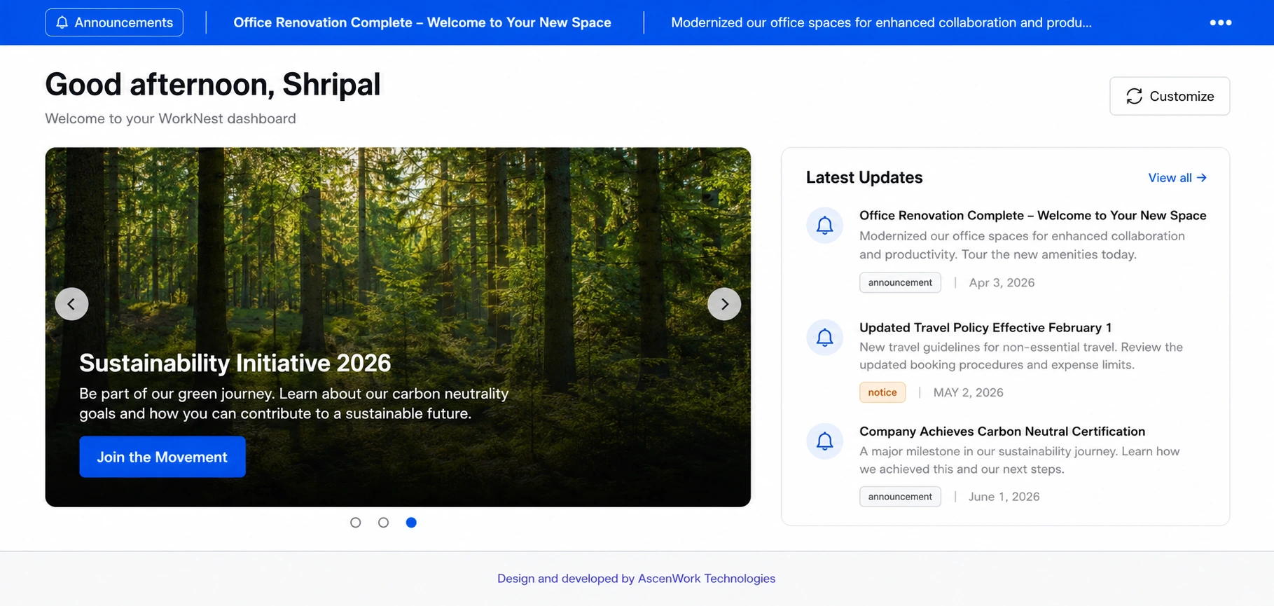This screenshot has width=1274, height=606.
Task: Click the Customize button
Action: point(1169,96)
